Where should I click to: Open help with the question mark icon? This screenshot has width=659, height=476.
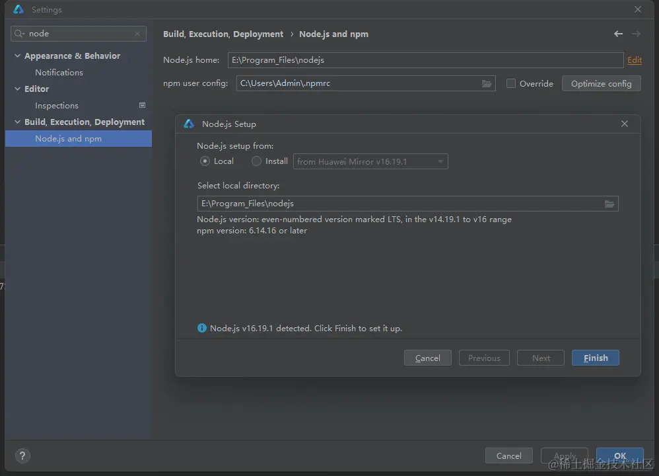(x=22, y=456)
